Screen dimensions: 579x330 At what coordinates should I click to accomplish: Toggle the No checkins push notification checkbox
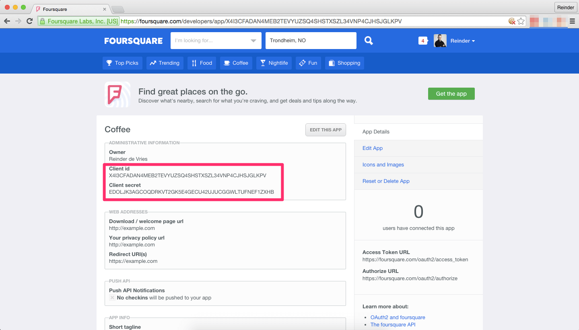(112, 298)
